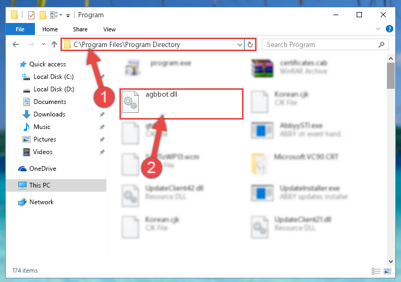Click the Network icon in sidebar
401x282 pixels.
(22, 202)
